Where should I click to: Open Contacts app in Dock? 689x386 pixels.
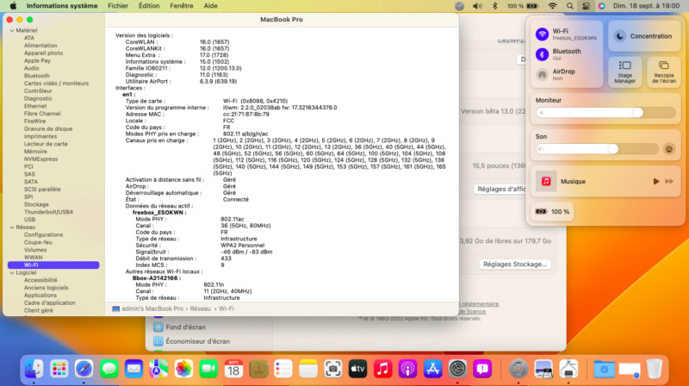258,369
